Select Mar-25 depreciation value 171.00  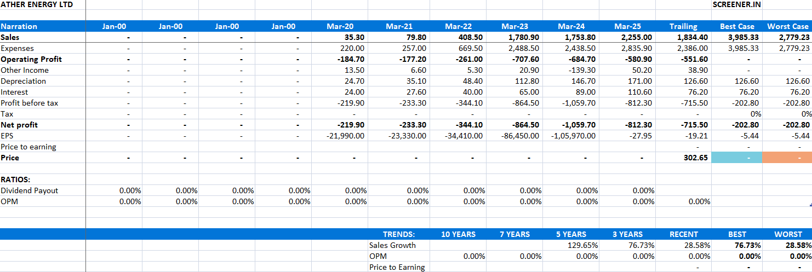click(642, 81)
